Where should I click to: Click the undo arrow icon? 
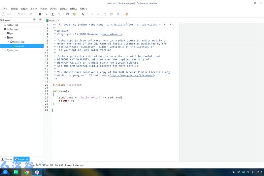[19, 14]
